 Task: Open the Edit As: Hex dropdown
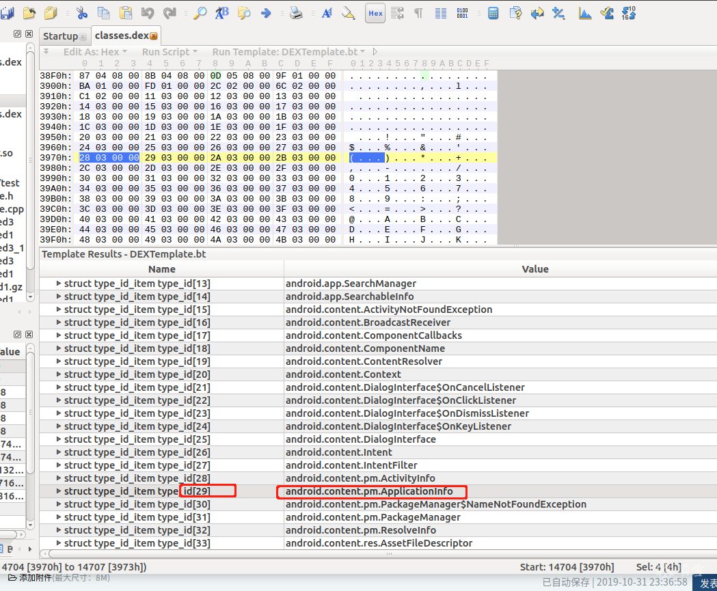click(95, 52)
